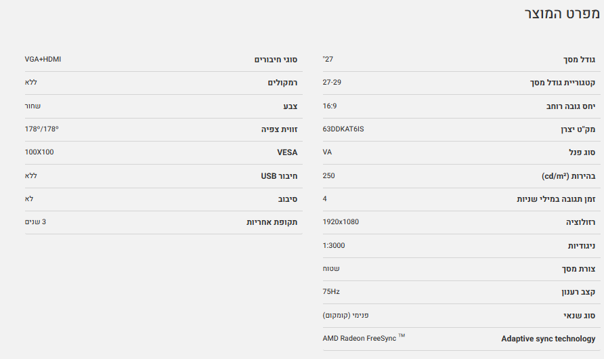Click the 'חיבור USB' specification label

coord(279,176)
